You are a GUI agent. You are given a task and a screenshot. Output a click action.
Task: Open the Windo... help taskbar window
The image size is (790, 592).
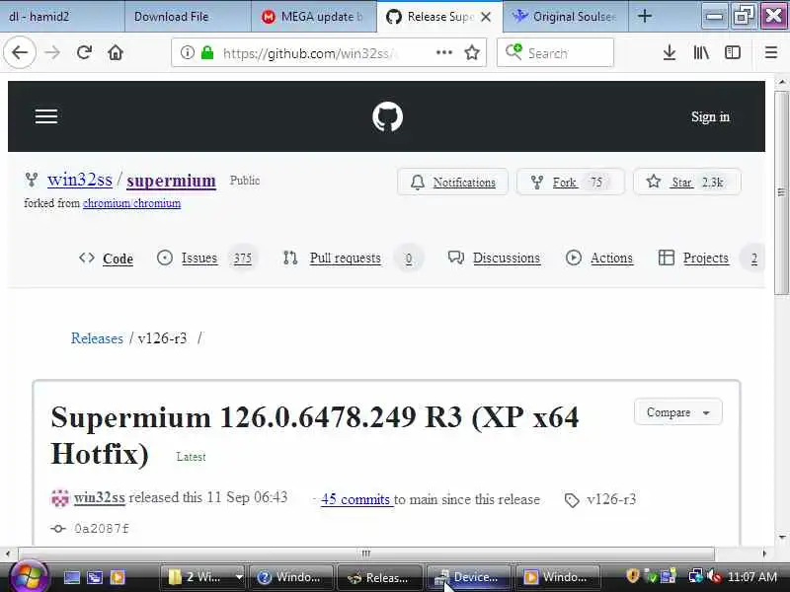tap(290, 577)
